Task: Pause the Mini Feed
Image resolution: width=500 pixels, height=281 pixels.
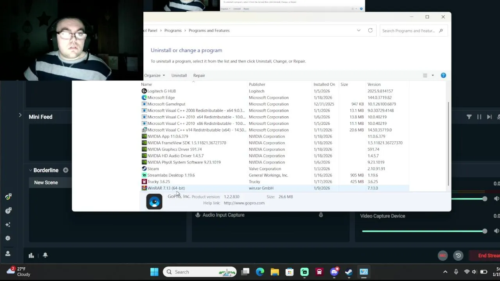Action: pyautogui.click(x=479, y=117)
